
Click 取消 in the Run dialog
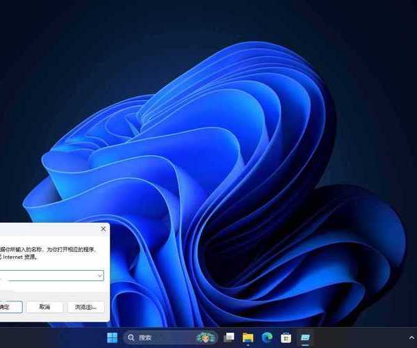(x=44, y=307)
